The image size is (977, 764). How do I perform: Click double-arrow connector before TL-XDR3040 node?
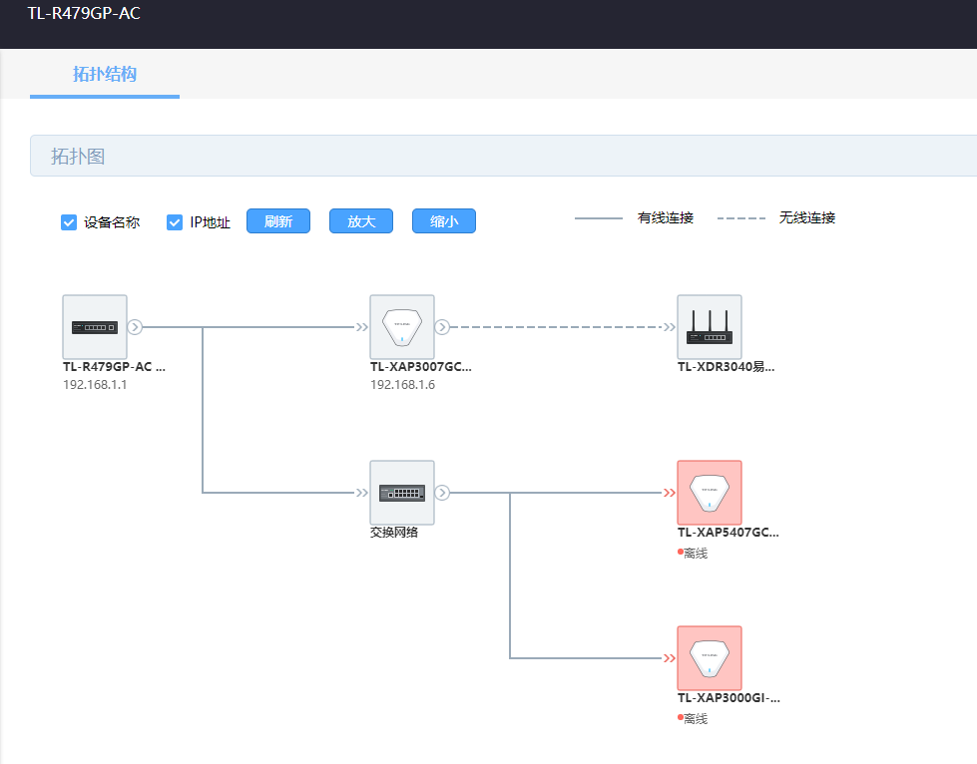[670, 327]
